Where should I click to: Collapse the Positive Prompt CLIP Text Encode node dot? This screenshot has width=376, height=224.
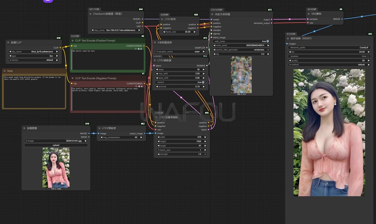tap(73, 41)
